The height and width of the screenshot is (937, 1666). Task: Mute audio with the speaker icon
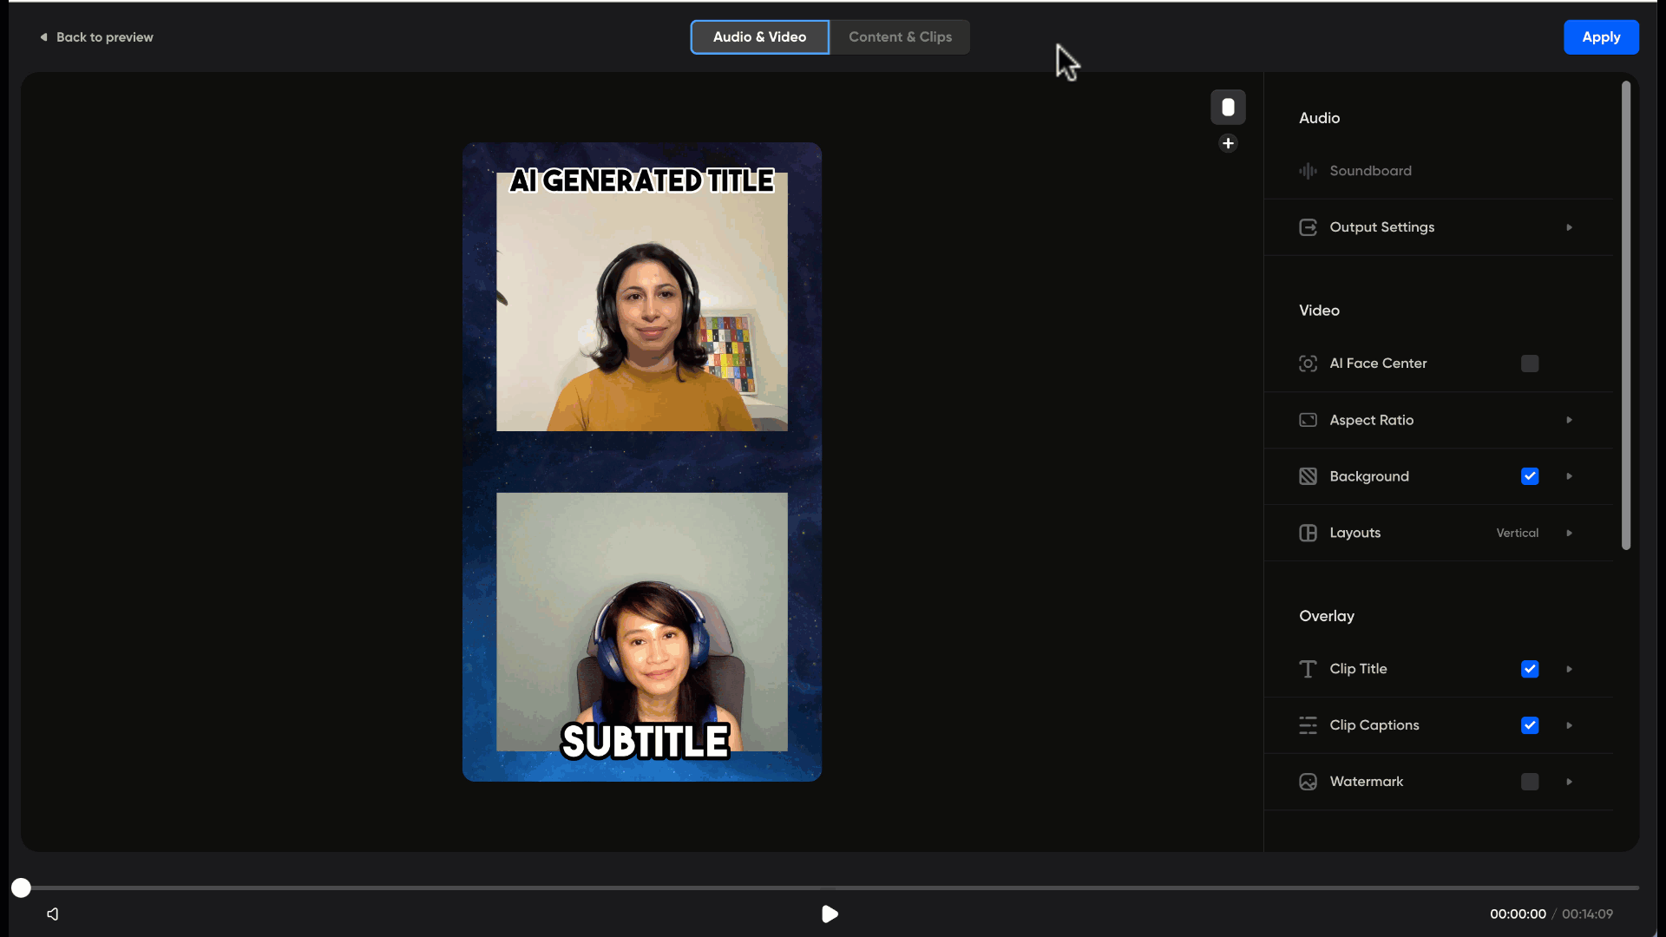click(53, 914)
